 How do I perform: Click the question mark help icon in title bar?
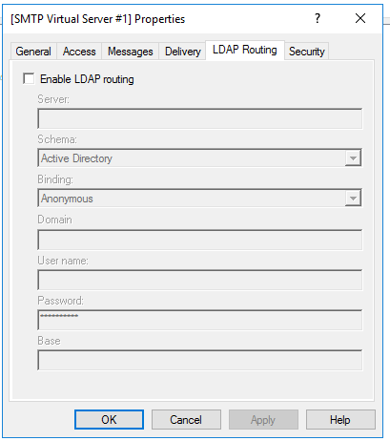318,18
